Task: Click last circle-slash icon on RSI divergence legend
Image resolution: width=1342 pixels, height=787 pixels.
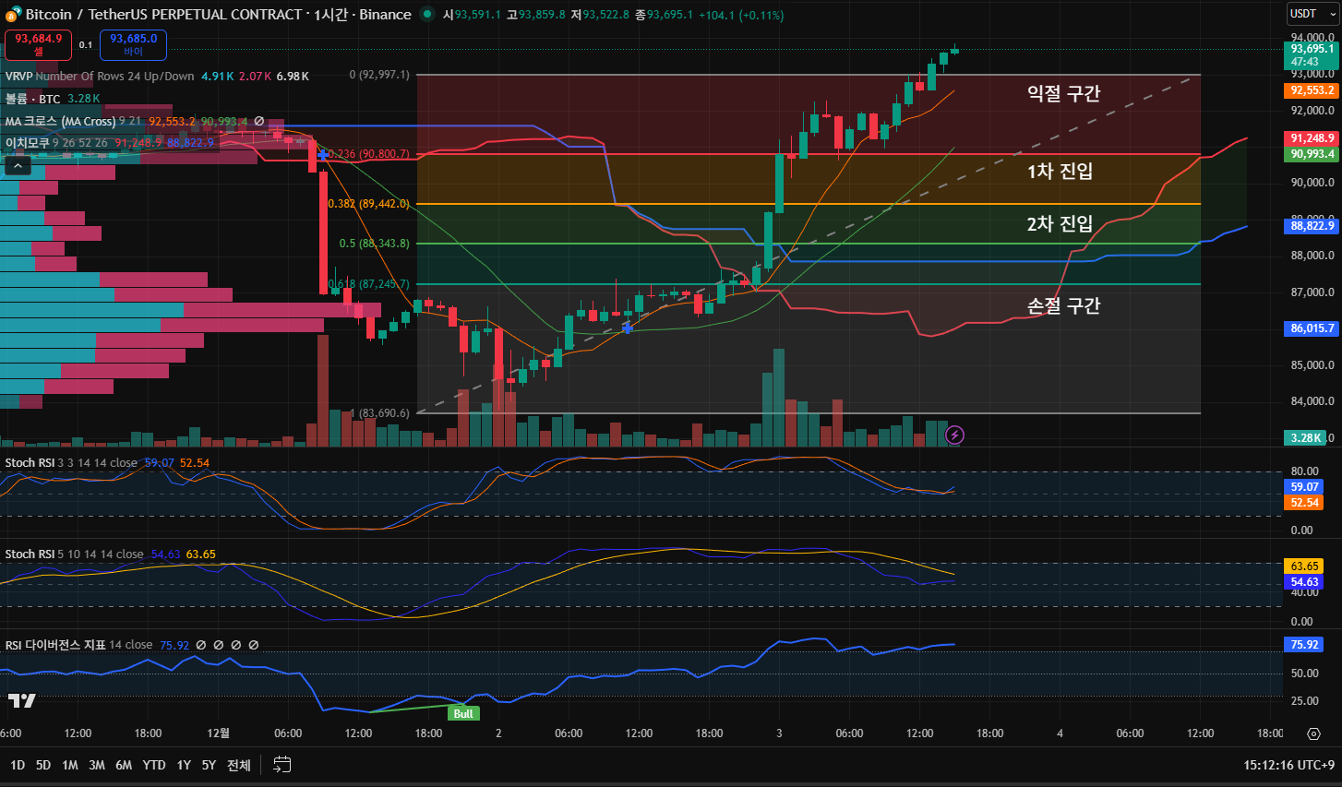Action: pos(254,645)
